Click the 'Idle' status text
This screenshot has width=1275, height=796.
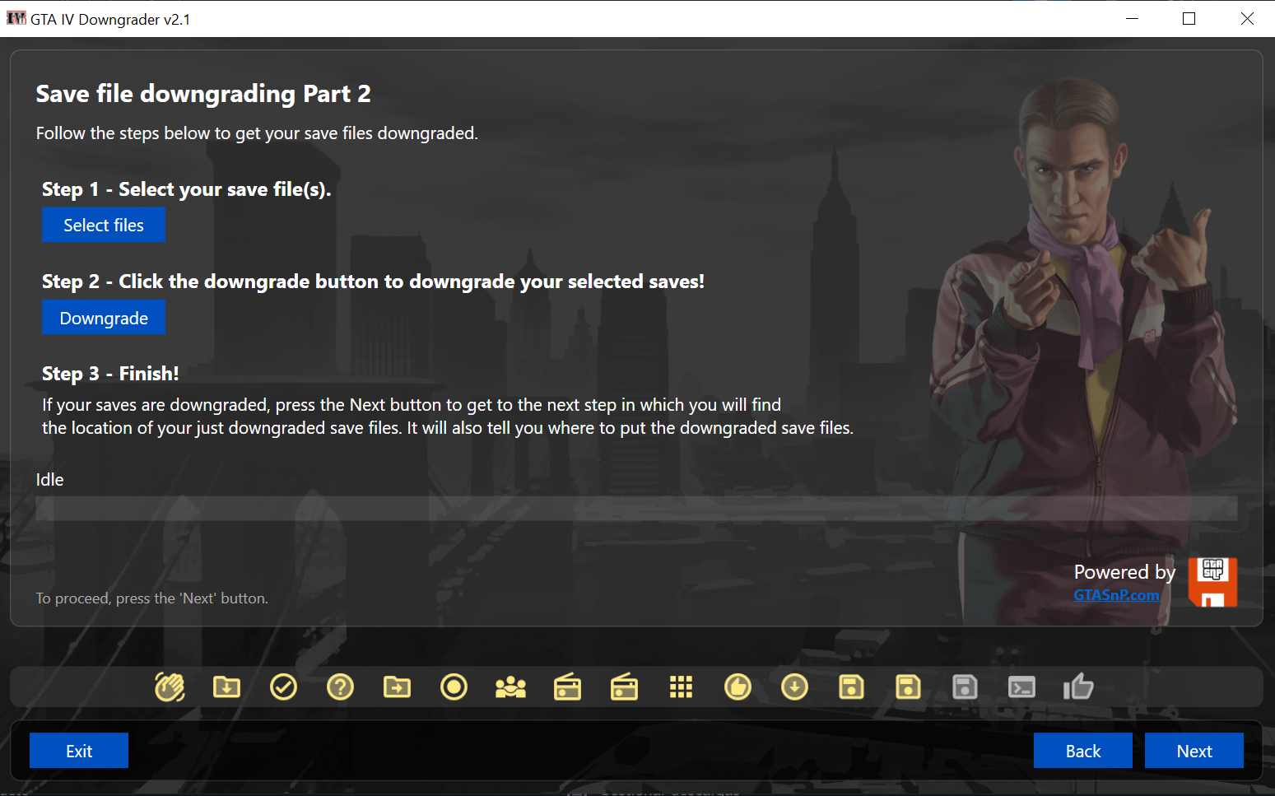49,480
